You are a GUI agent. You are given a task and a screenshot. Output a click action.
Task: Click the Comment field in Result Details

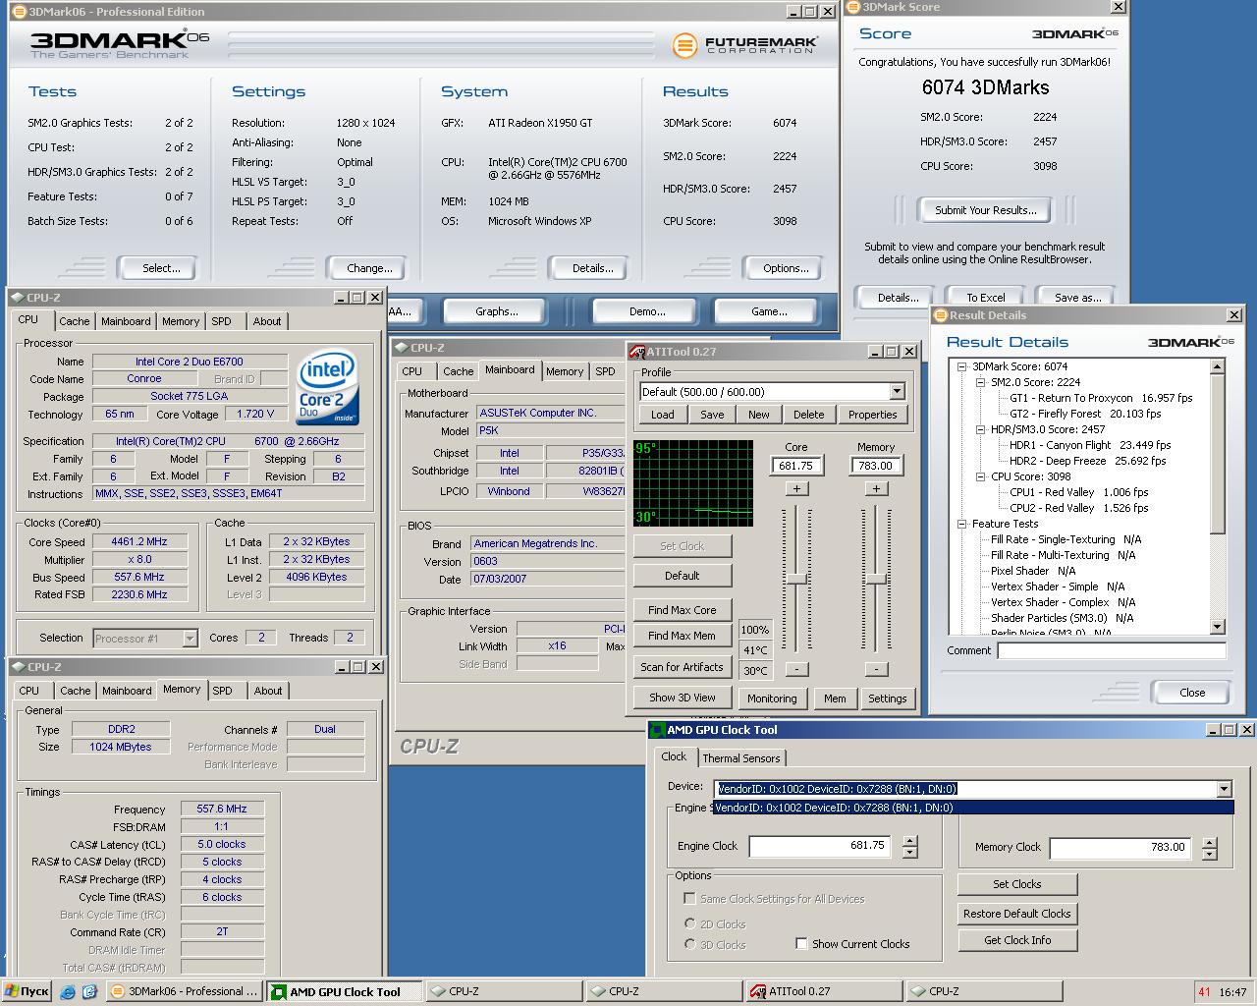[1112, 650]
